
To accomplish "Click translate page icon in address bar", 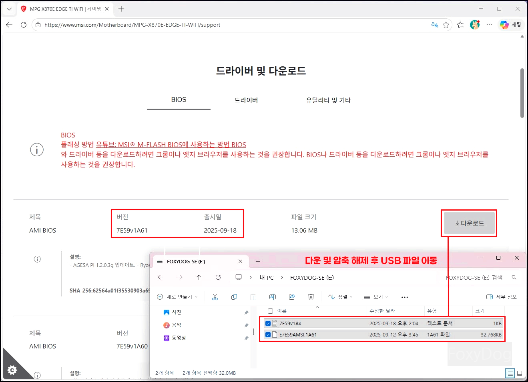I will pyautogui.click(x=435, y=25).
